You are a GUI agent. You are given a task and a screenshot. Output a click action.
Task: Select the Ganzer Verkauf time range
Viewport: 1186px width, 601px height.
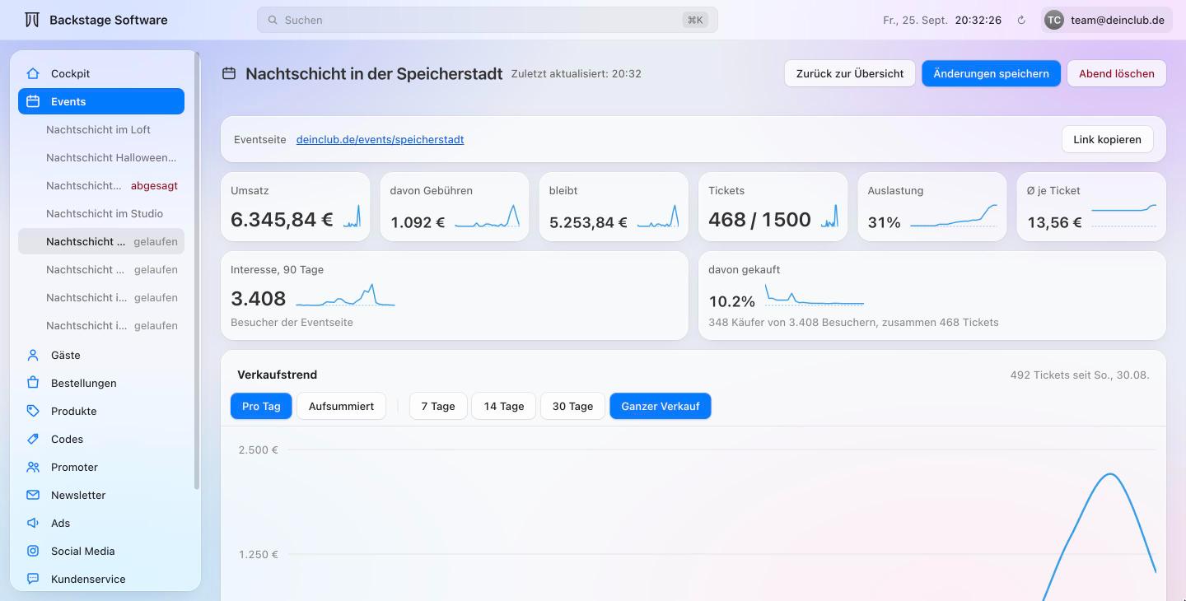coord(661,406)
